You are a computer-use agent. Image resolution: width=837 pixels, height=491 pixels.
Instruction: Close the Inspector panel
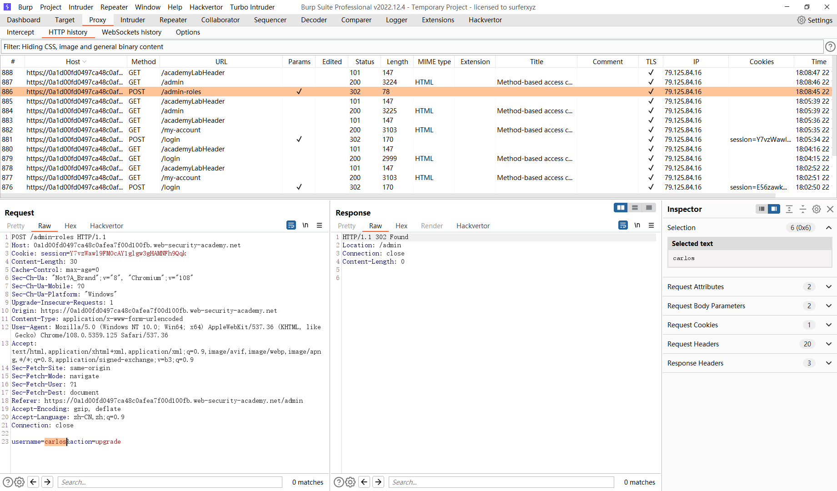click(830, 209)
